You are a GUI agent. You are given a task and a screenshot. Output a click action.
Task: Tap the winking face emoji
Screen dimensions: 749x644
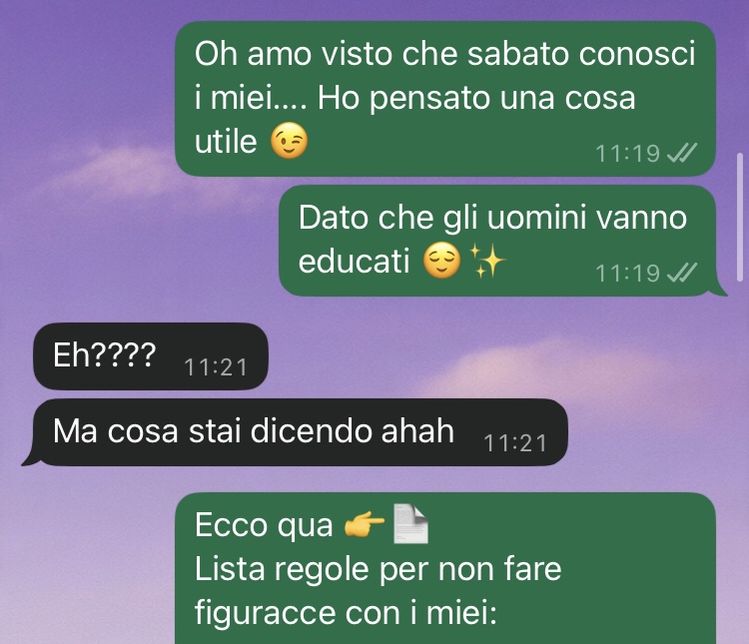click(x=289, y=141)
